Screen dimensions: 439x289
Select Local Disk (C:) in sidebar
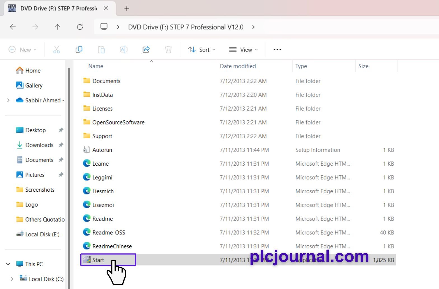point(41,279)
